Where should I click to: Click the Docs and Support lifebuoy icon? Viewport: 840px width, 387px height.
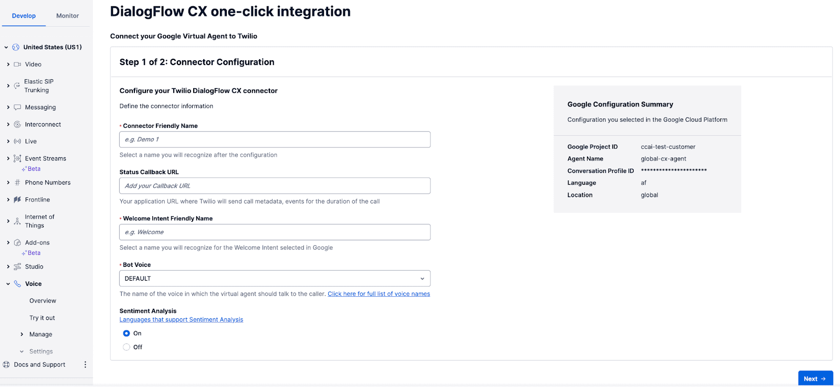pos(6,364)
